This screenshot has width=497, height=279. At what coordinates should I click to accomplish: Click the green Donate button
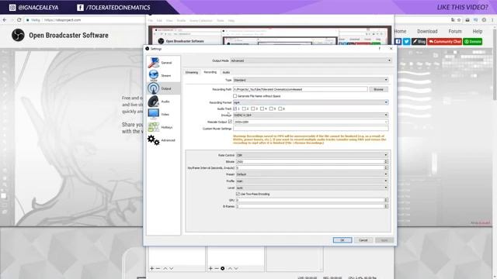(473, 41)
